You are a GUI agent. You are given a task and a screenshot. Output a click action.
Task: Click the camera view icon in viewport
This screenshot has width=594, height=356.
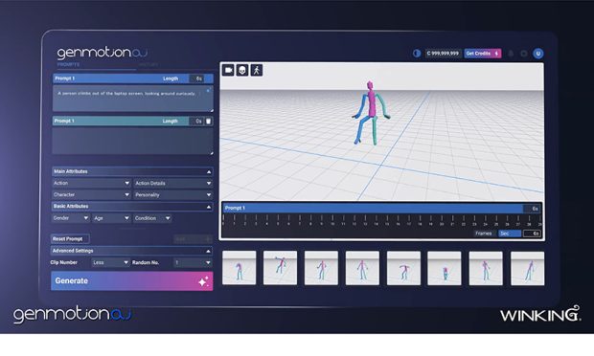tap(228, 70)
